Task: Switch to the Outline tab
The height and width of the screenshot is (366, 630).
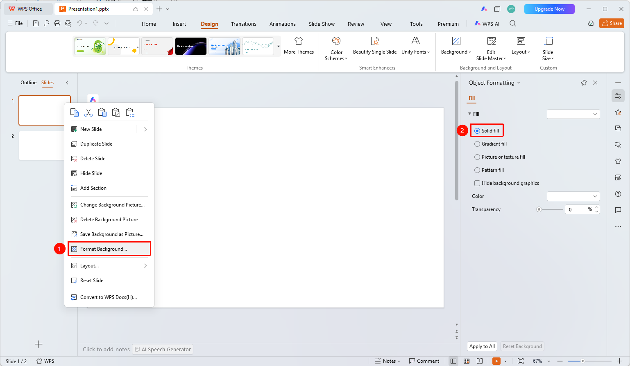Action: [x=29, y=83]
